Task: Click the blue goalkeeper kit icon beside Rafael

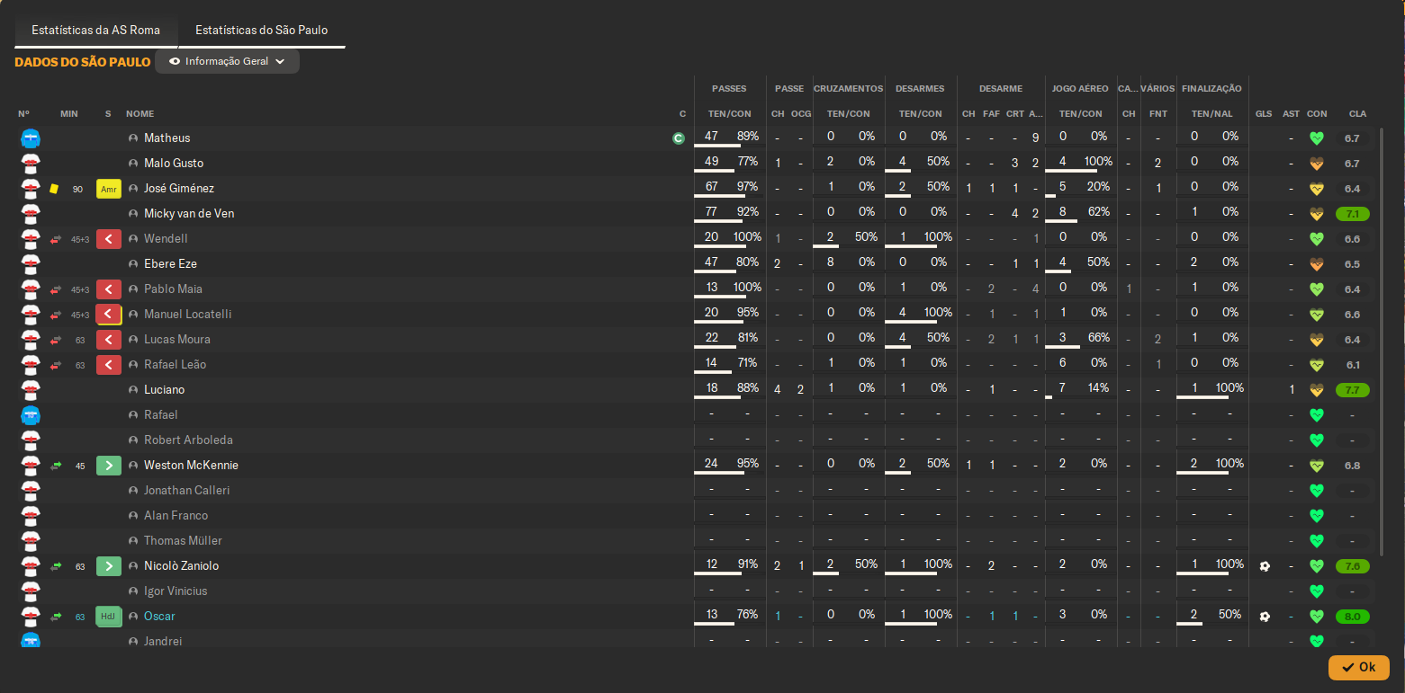Action: (x=31, y=415)
